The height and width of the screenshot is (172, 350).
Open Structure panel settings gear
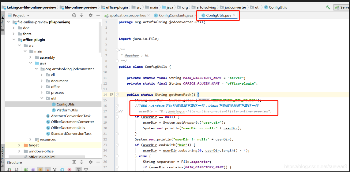tap(91, 162)
